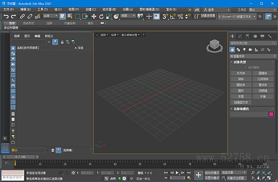The width and height of the screenshot is (278, 182).
Task: Click the Undo arrow in the main toolbar
Action: (x=6, y=16)
